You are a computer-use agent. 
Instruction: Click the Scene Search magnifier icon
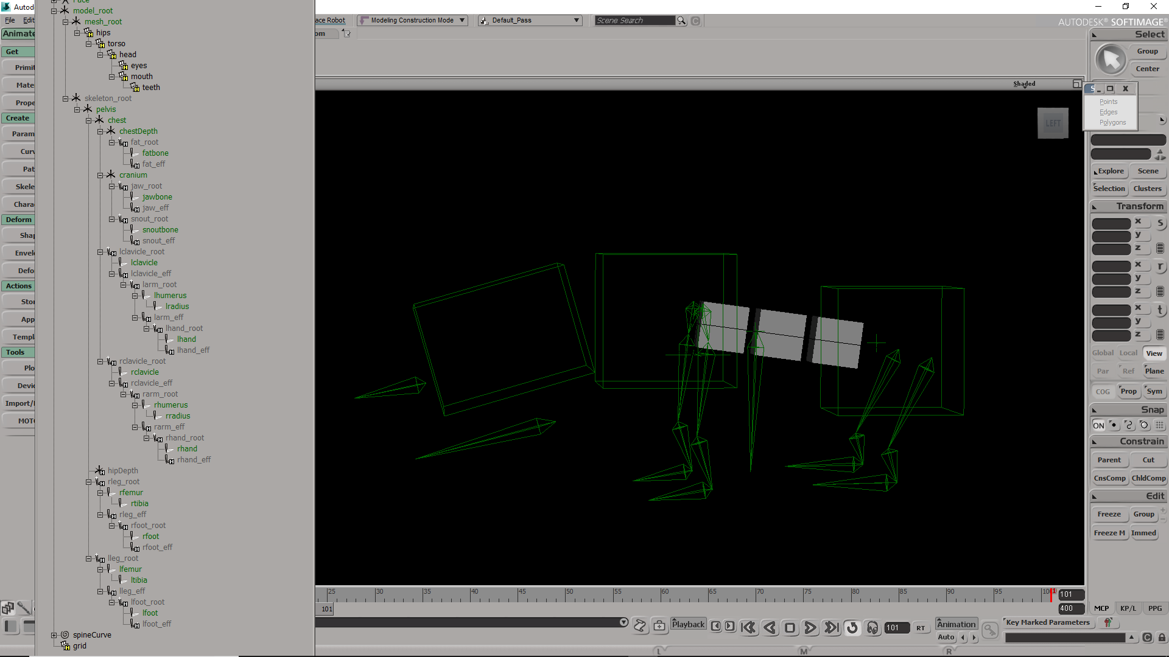[681, 21]
